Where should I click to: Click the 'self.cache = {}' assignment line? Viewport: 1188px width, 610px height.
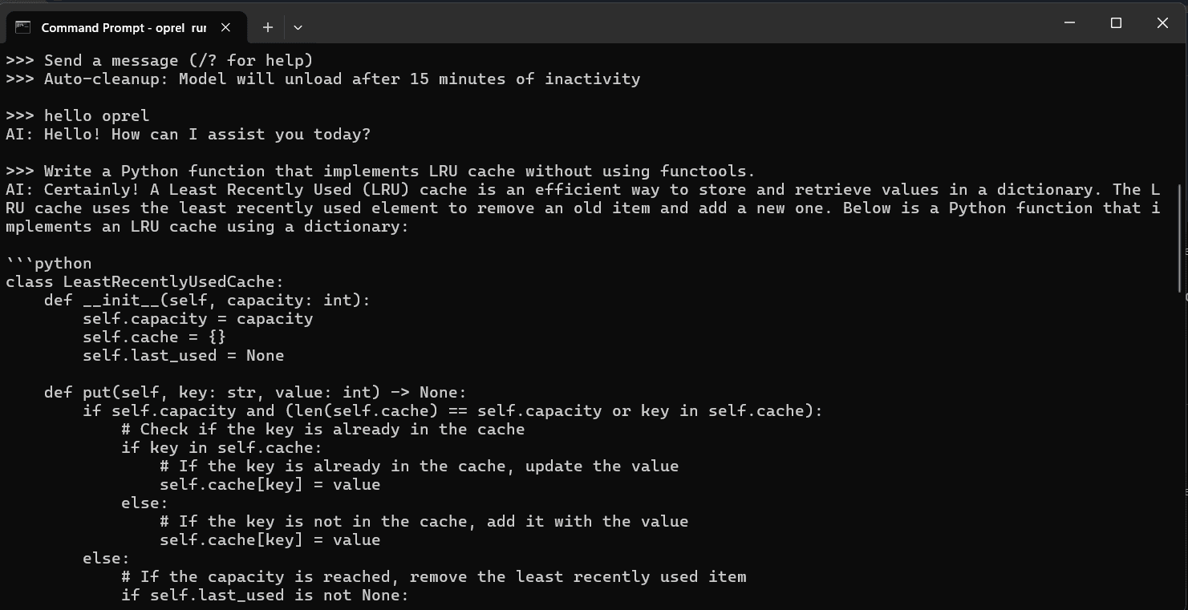(x=152, y=337)
